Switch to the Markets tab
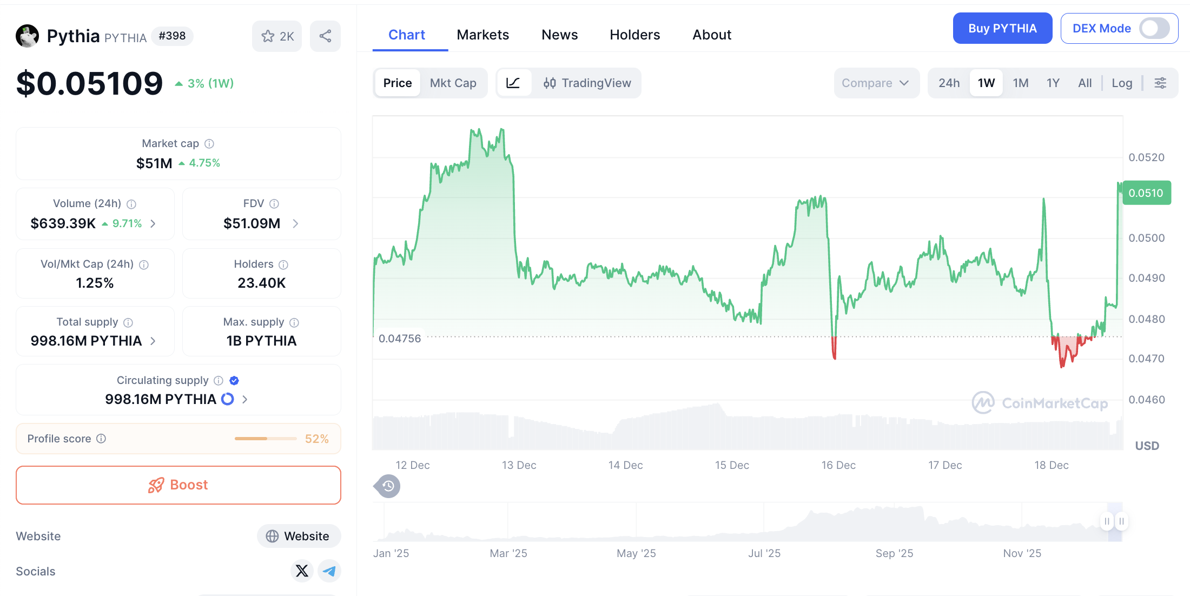1190x596 pixels. coord(482,35)
